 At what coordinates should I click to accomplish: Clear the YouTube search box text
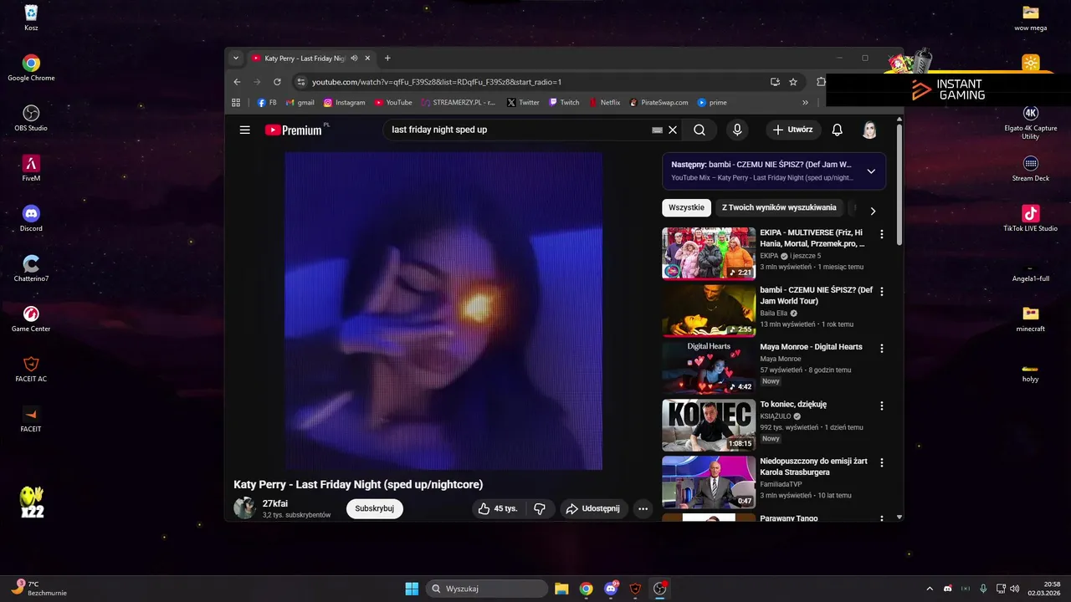point(673,130)
